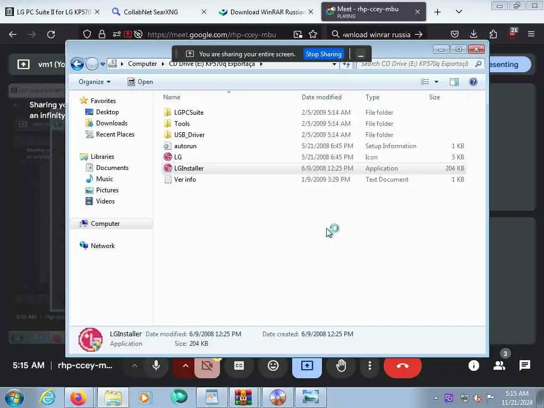Toggle Meet closed captions
The image size is (544, 408).
click(239, 365)
